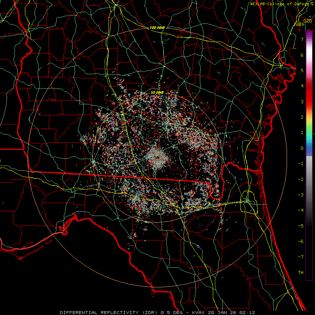This screenshot has width=315, height=315.
Task: Click the "TH" threshold label on legend
Action: point(301,273)
